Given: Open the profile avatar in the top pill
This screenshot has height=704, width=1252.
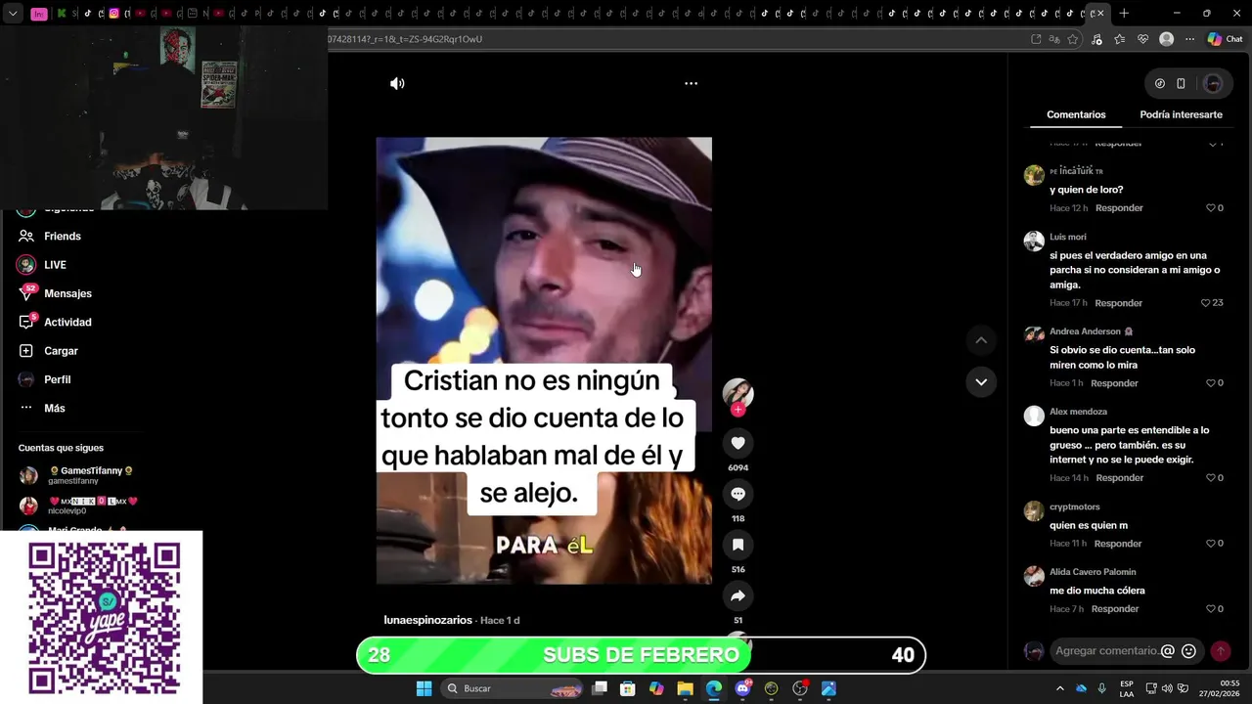Looking at the screenshot, I should pos(1213,84).
